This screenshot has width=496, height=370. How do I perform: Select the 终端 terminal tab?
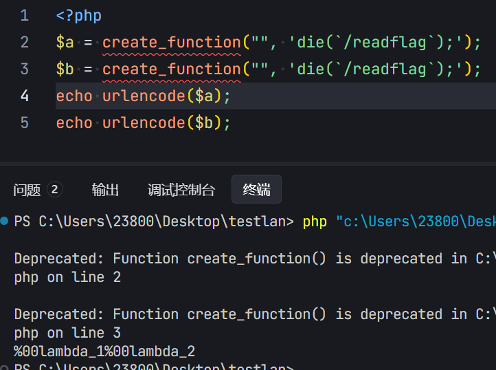256,190
